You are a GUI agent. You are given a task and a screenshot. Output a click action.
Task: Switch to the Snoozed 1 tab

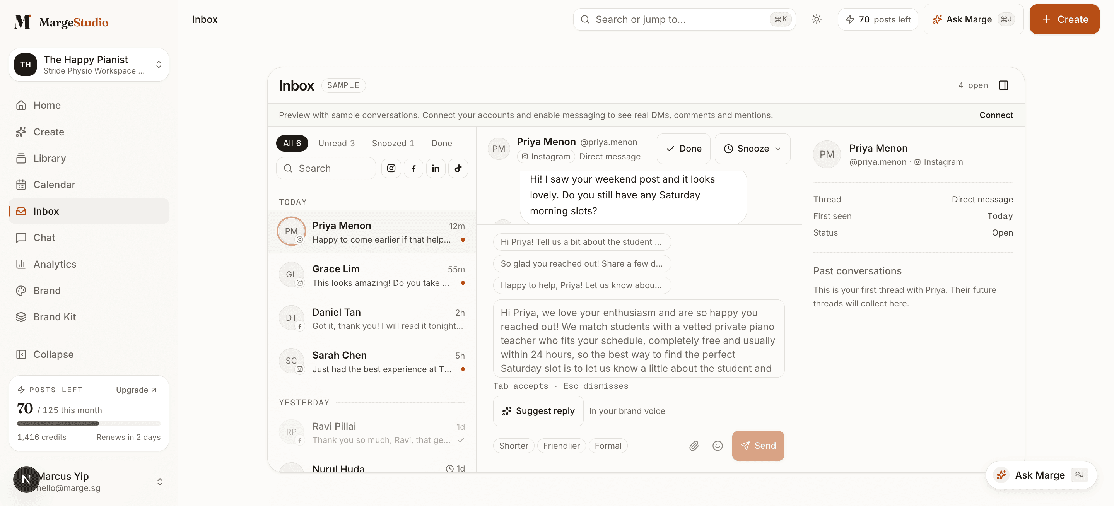[393, 143]
